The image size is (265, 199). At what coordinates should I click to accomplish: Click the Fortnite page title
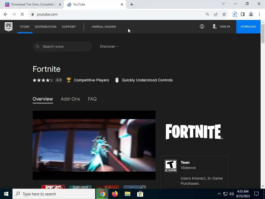point(47,69)
